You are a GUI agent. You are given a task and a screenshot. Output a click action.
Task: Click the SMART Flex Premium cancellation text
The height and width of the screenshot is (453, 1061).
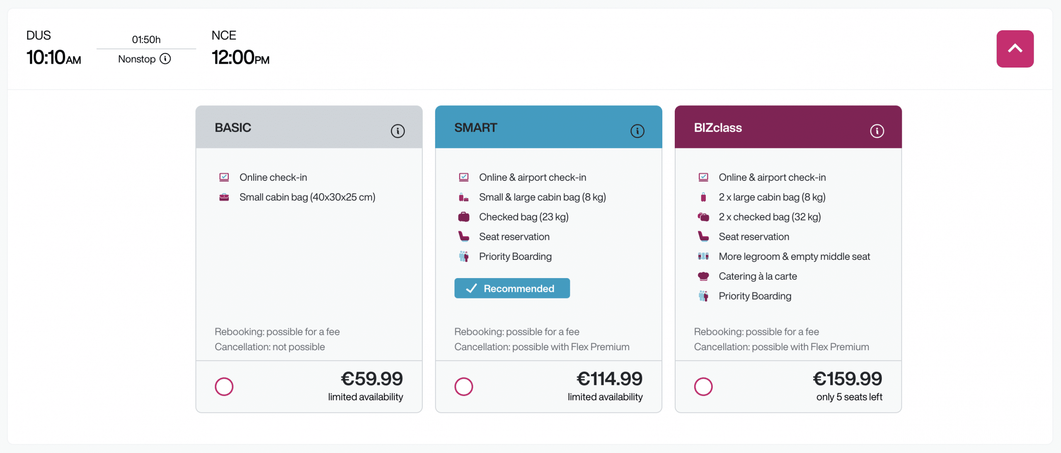tap(542, 347)
